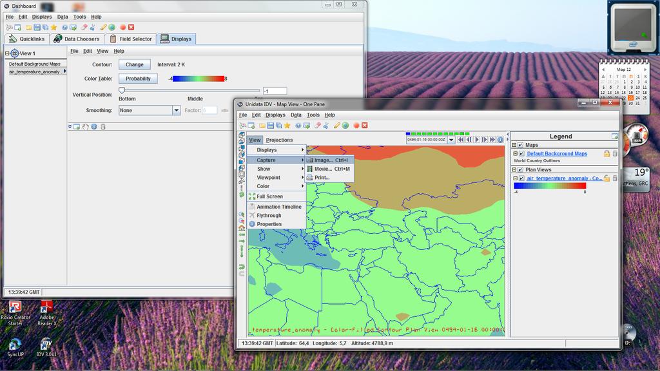This screenshot has width=660, height=371.
Task: Click the red X exit icon in Dashboard toolbar
Action: 131,27
